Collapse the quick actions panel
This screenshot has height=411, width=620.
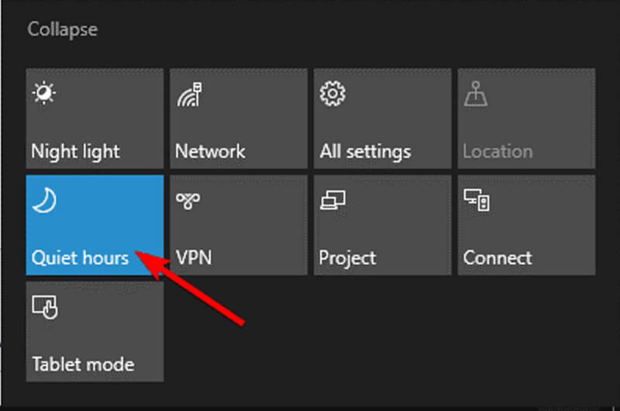(63, 29)
